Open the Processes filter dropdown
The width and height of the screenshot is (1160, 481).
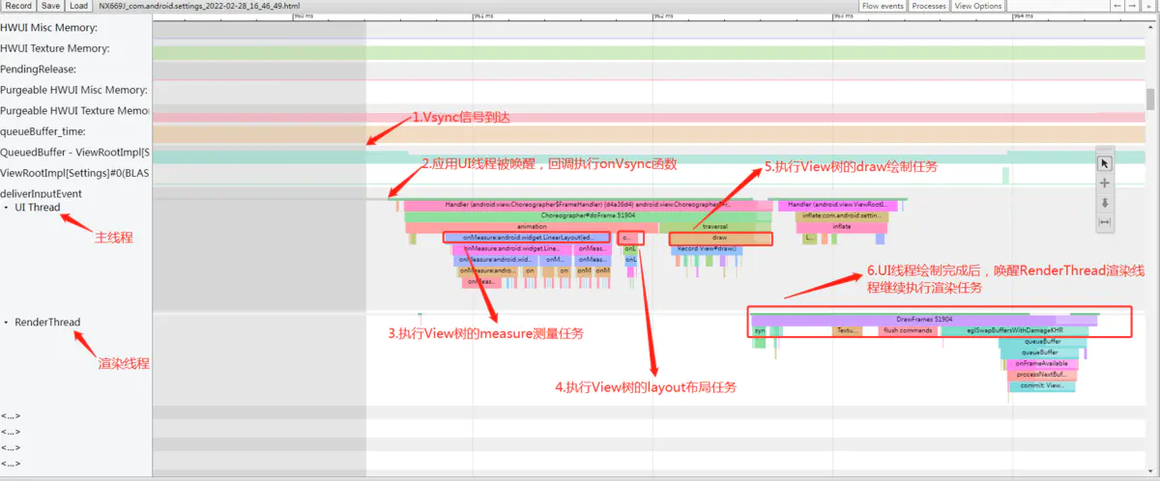coord(929,6)
